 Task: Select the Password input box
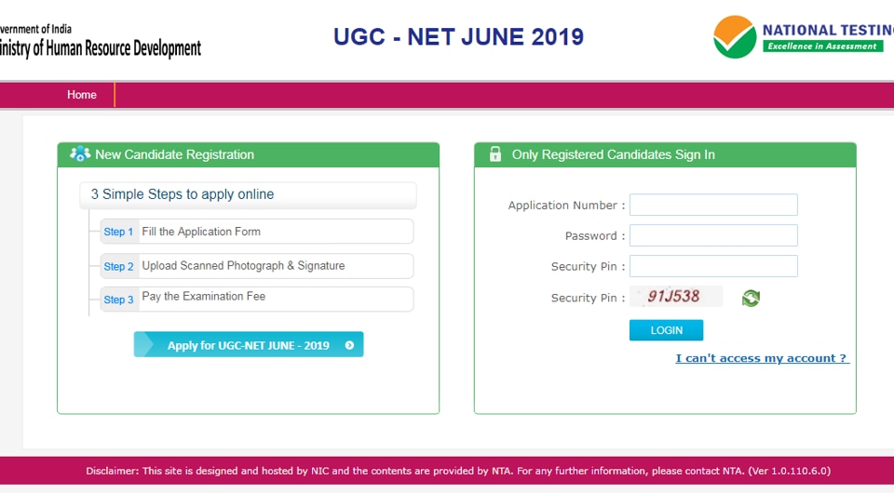(x=713, y=235)
